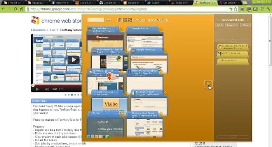
Task: Open Fun breadcrumb link
Action: point(52,30)
